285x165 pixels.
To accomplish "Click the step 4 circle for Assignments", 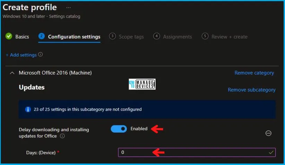I will (x=157, y=36).
